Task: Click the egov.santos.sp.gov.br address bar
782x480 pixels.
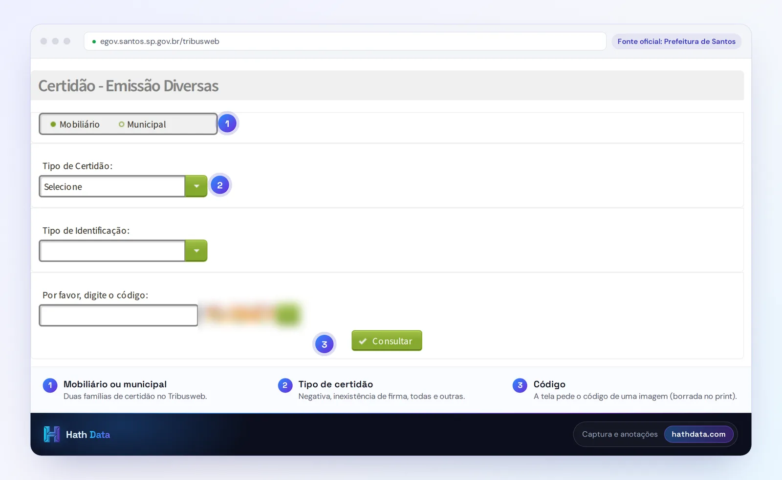Action: pos(345,41)
